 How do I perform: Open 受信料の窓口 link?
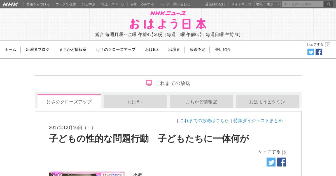215,4
